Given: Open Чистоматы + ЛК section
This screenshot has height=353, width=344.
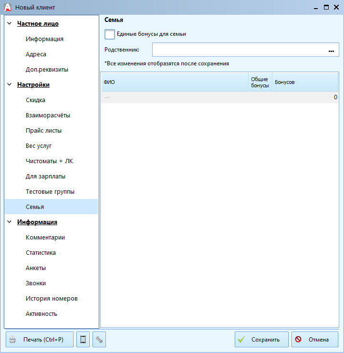Looking at the screenshot, I should point(49,161).
